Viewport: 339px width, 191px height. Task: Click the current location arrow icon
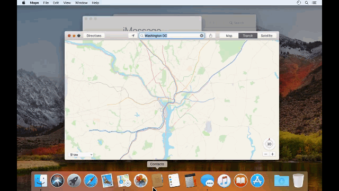coord(133,36)
